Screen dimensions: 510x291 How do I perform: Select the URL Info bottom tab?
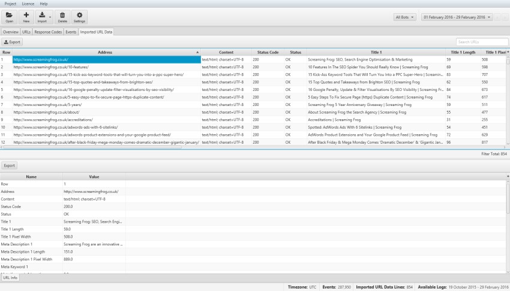[x=10, y=278]
